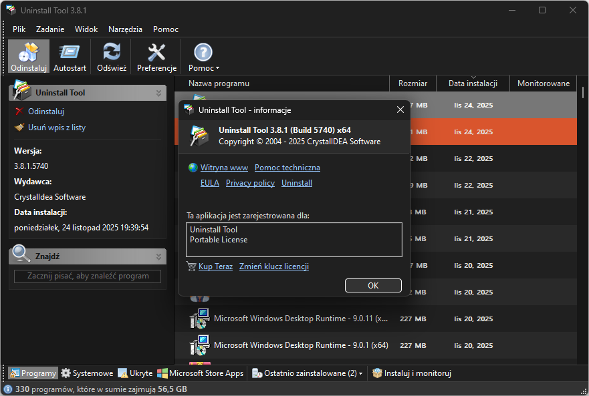Viewport: 589px width, 396px height.
Task: Click 227 MB size of Runtime 9.0.11
Action: pos(413,319)
